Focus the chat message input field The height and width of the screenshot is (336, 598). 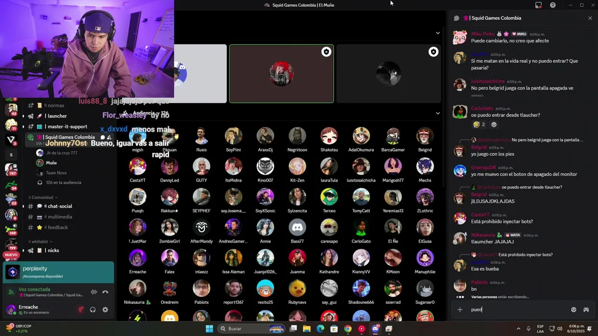click(518, 309)
